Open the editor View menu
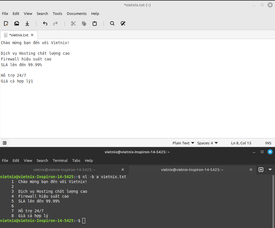Viewport: 275px width, 228px height. (x=28, y=13)
